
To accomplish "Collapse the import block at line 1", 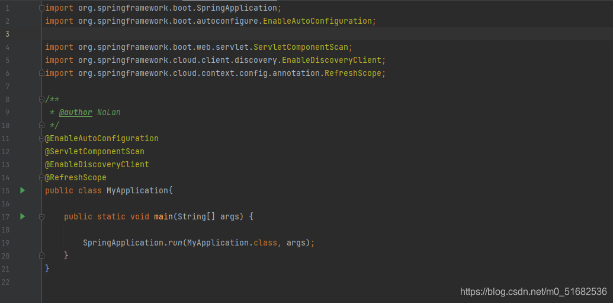I will 41,8.
